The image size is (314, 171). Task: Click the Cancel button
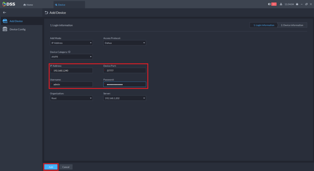(x=66, y=167)
